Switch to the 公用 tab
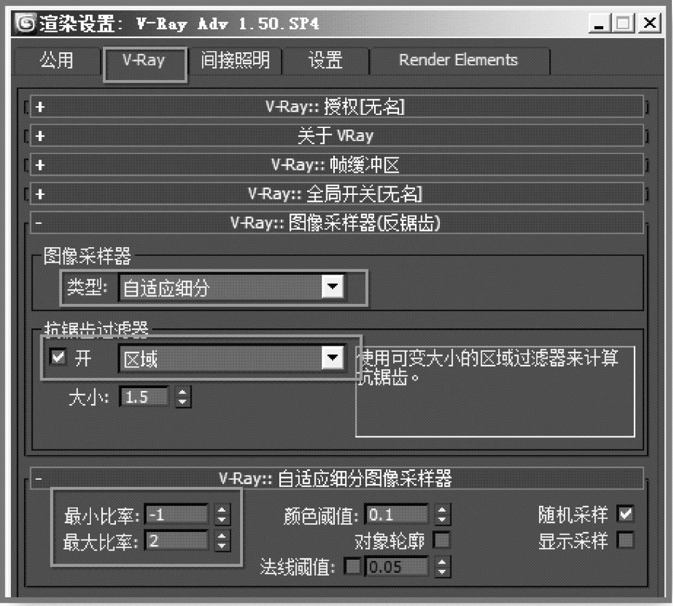Screen dimensions: 673x606 coord(57,61)
